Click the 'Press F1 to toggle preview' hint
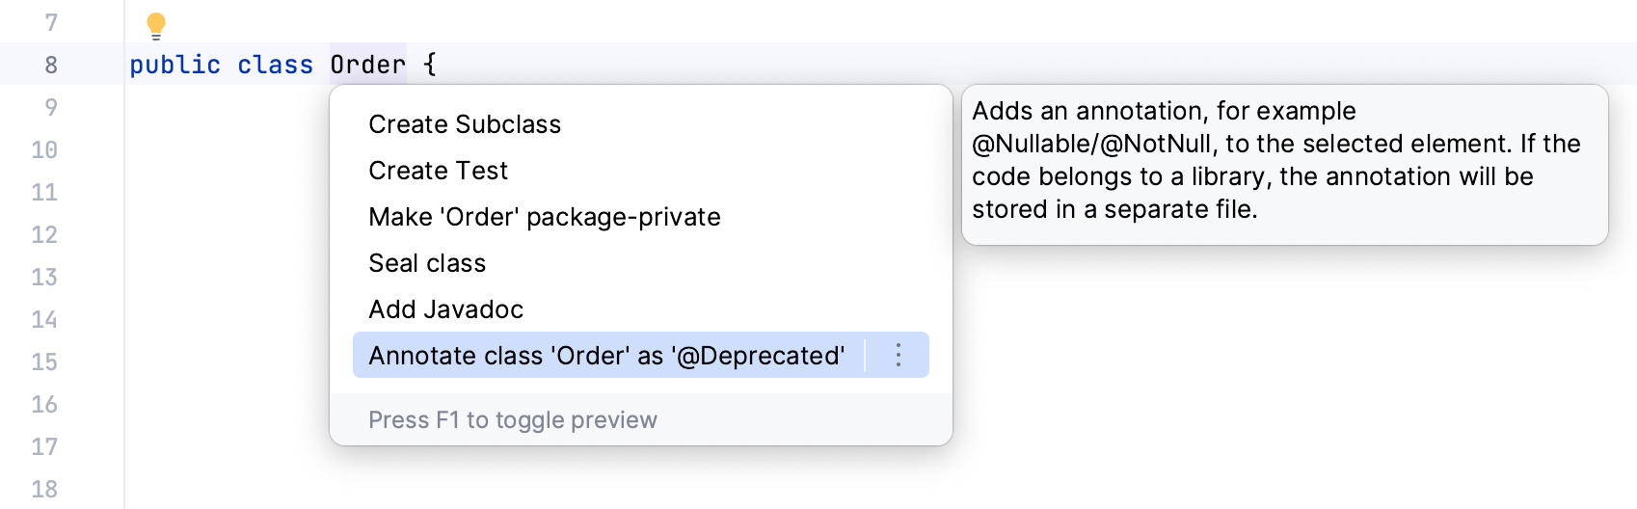 [513, 420]
